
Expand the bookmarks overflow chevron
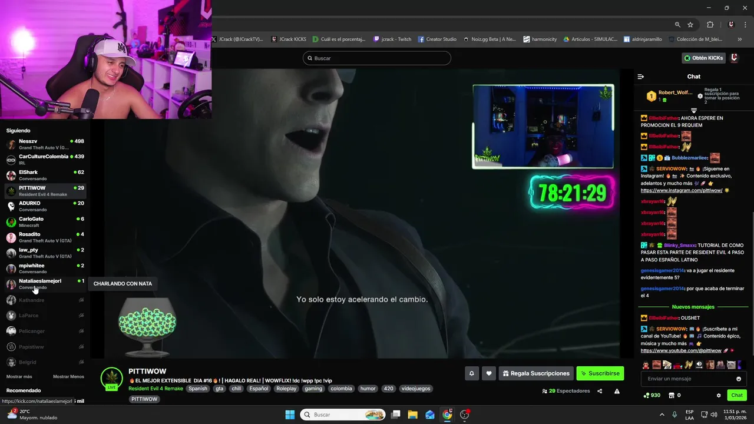[x=740, y=39]
